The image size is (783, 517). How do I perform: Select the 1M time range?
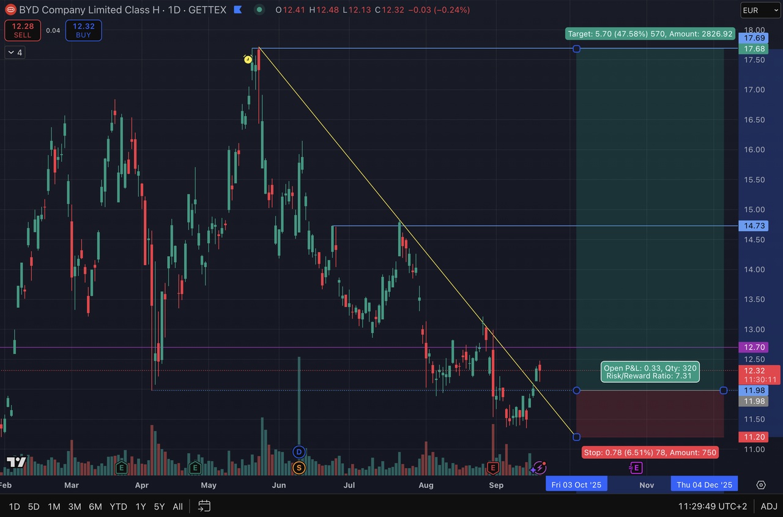coord(54,507)
